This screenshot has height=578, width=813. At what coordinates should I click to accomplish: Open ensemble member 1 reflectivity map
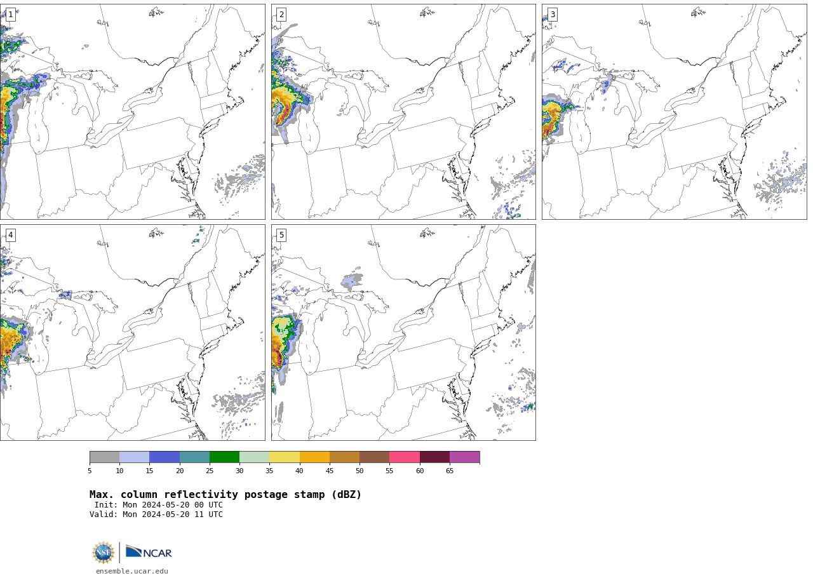coord(132,112)
